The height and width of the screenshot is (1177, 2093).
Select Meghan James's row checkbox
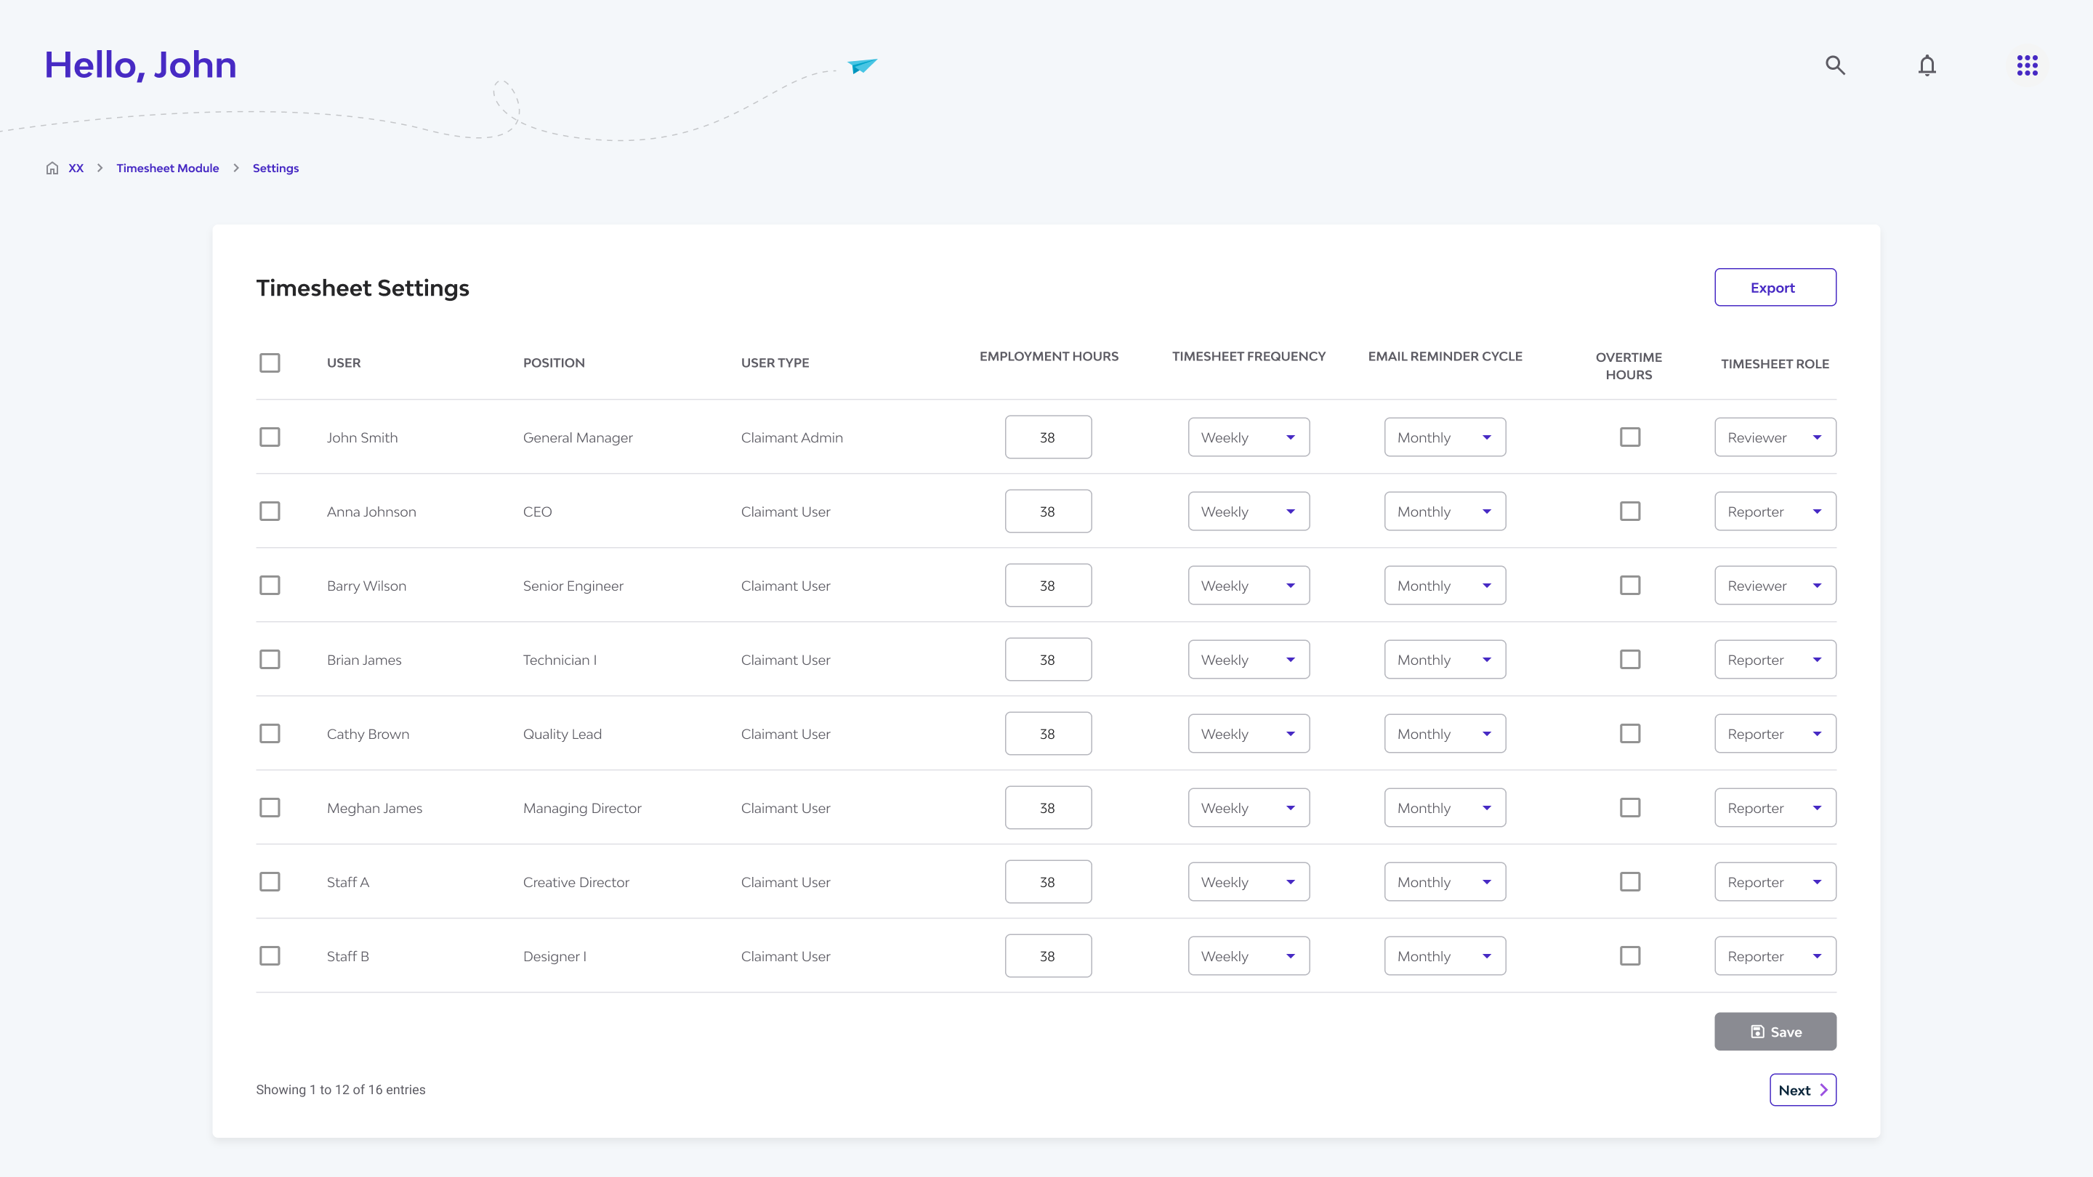pyautogui.click(x=270, y=807)
